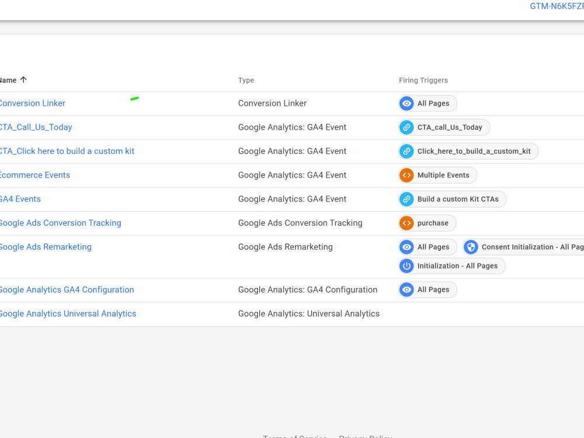Click the Initialization - All Pages chip
584x438 pixels.
point(452,266)
